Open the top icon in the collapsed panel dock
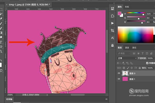The width and height of the screenshot is (155, 103). coord(112,8)
